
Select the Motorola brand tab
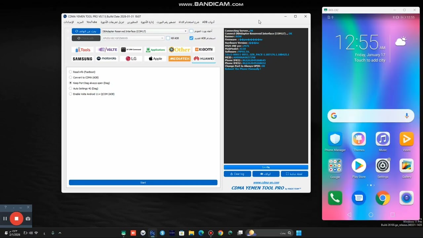tap(107, 59)
